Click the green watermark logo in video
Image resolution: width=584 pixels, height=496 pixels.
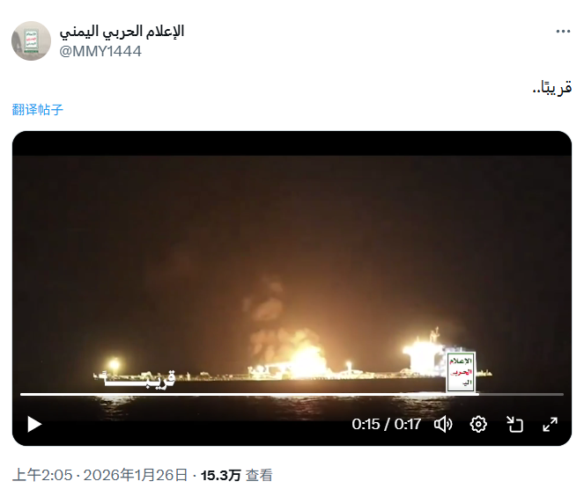point(461,372)
